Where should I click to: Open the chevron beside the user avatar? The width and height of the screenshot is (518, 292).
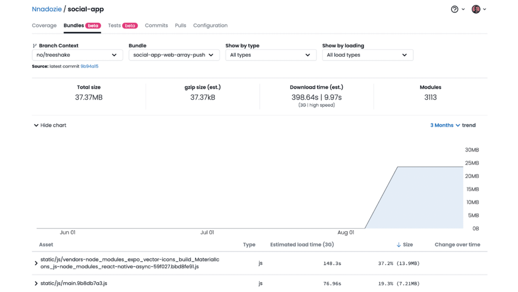pyautogui.click(x=485, y=9)
